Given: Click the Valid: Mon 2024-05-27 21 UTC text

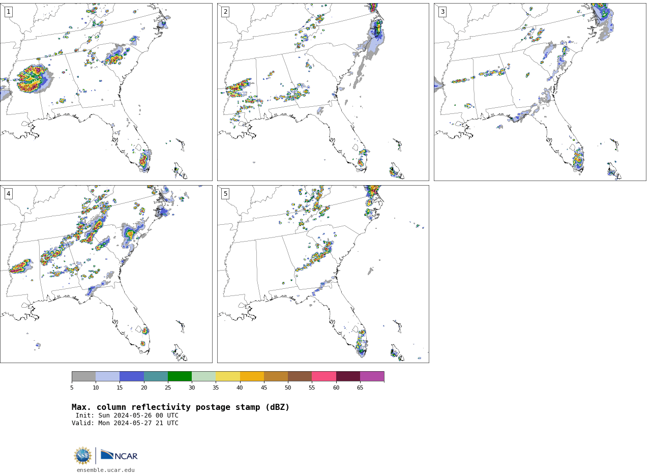Looking at the screenshot, I should click(125, 423).
